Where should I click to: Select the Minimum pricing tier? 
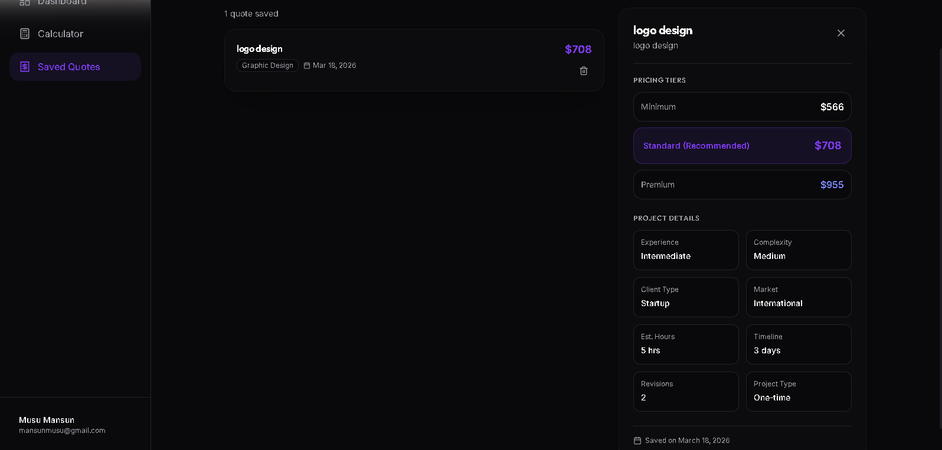point(743,107)
